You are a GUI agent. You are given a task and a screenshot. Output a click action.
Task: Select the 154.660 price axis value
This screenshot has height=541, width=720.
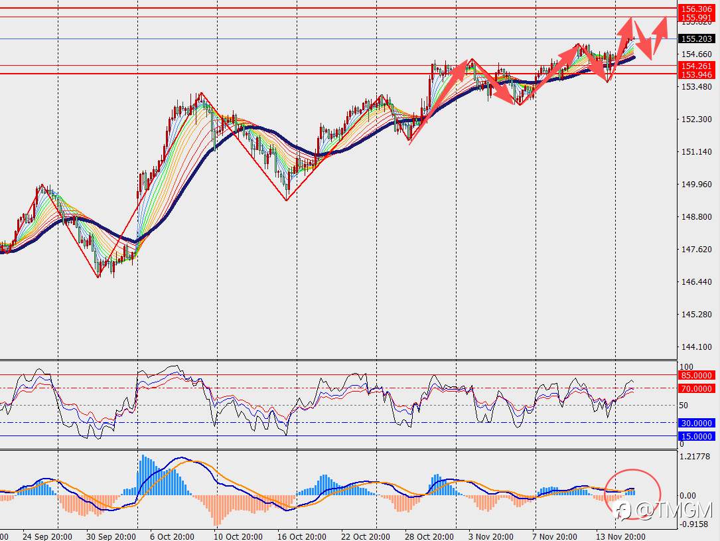pyautogui.click(x=697, y=54)
